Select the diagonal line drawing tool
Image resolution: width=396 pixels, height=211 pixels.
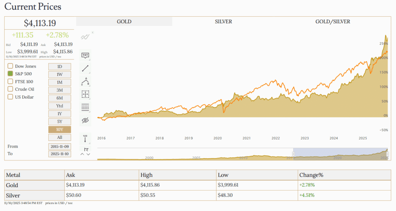pos(85,68)
